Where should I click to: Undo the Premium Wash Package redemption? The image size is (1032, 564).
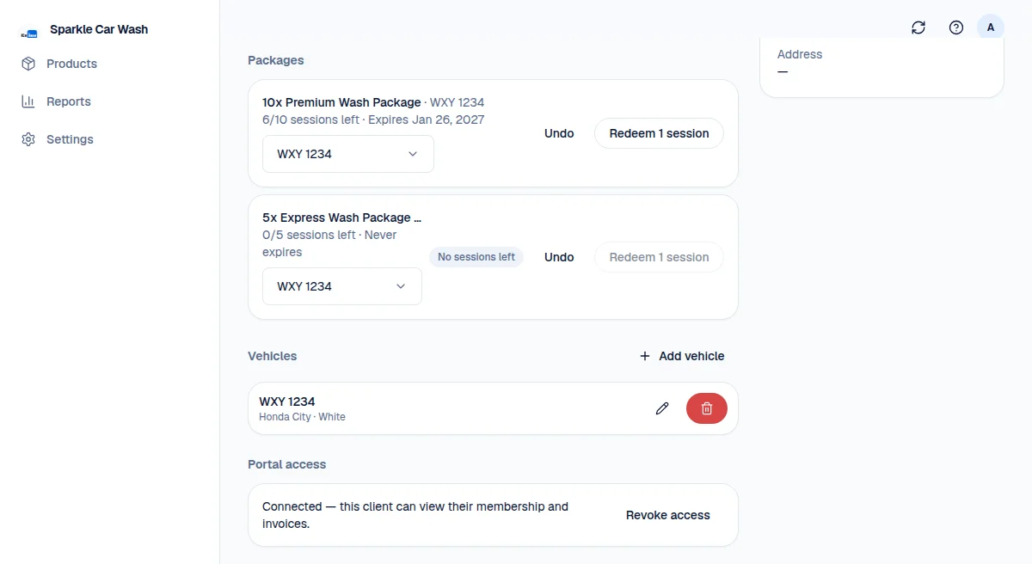[x=559, y=133]
